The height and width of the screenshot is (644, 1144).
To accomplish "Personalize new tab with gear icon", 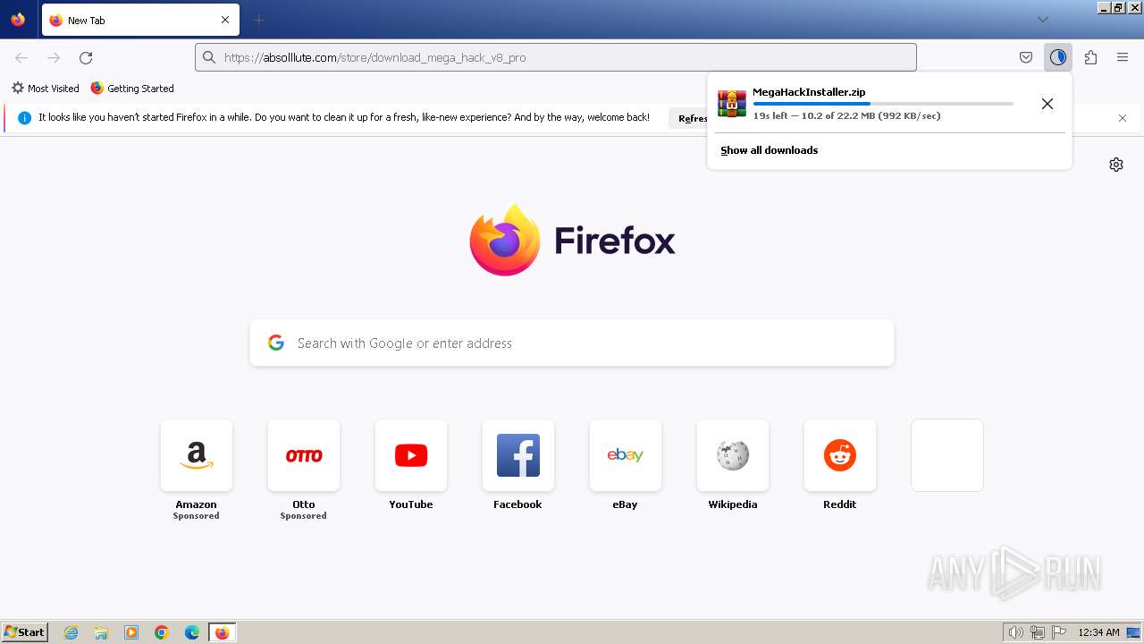I will [1116, 165].
